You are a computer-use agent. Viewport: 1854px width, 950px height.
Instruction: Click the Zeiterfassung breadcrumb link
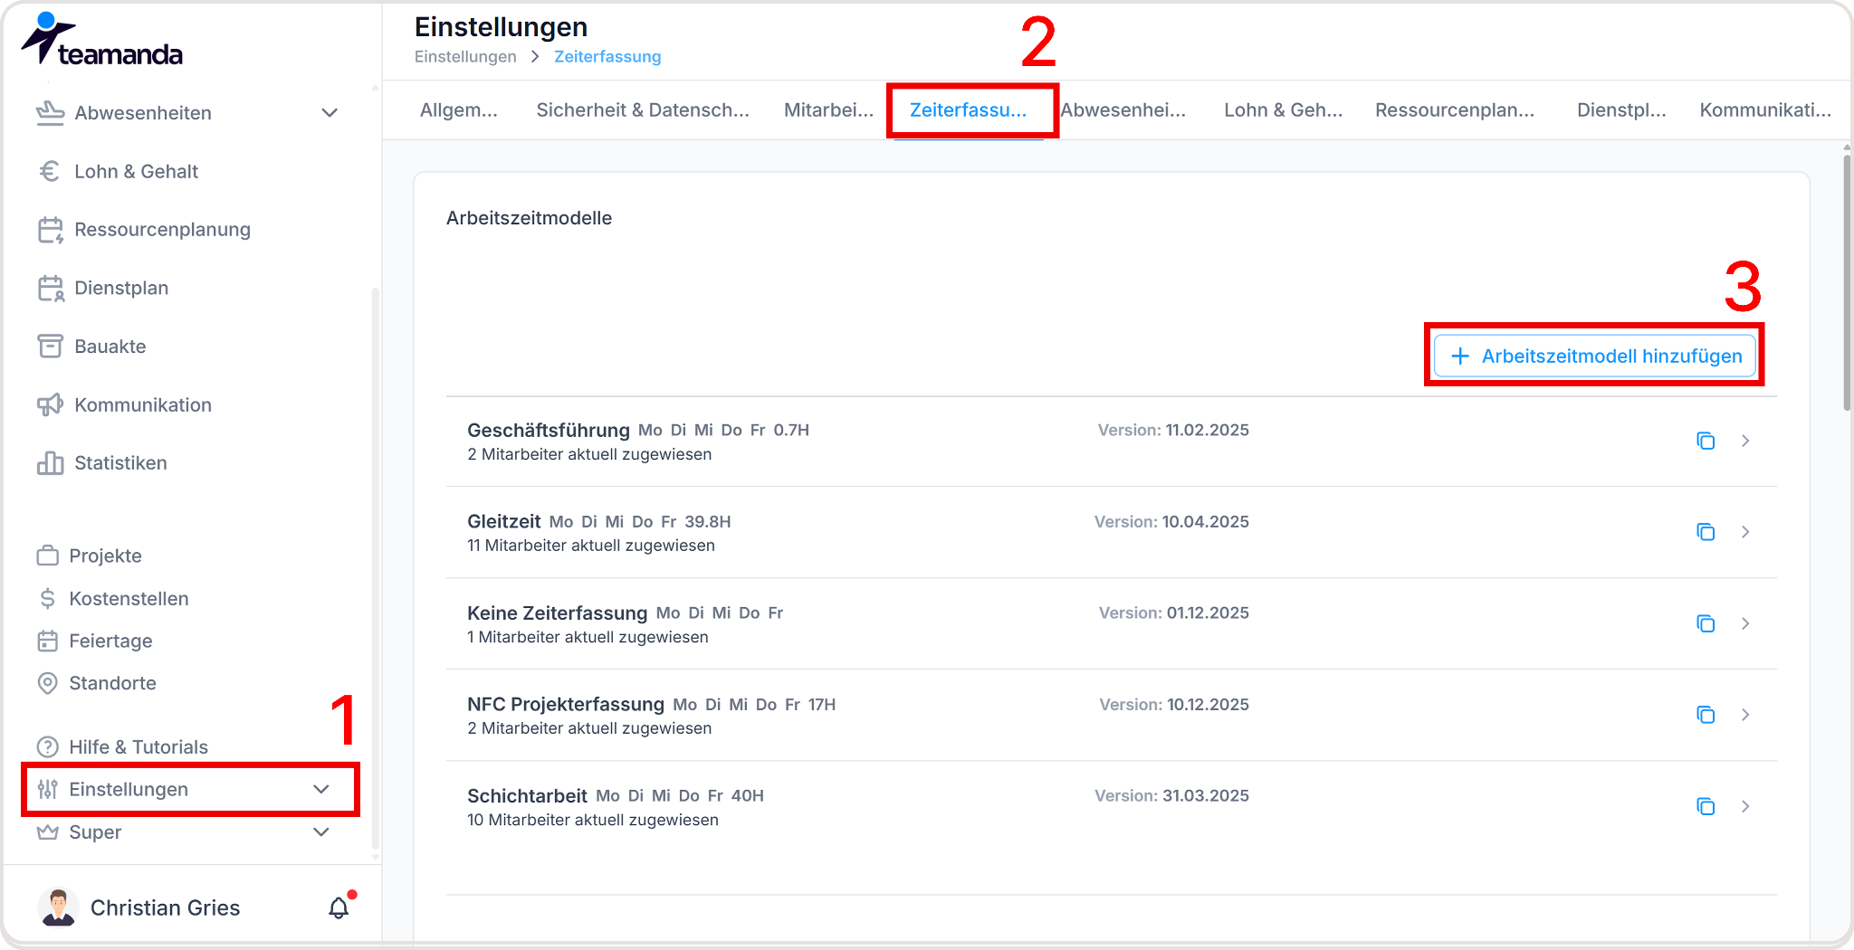(x=607, y=57)
